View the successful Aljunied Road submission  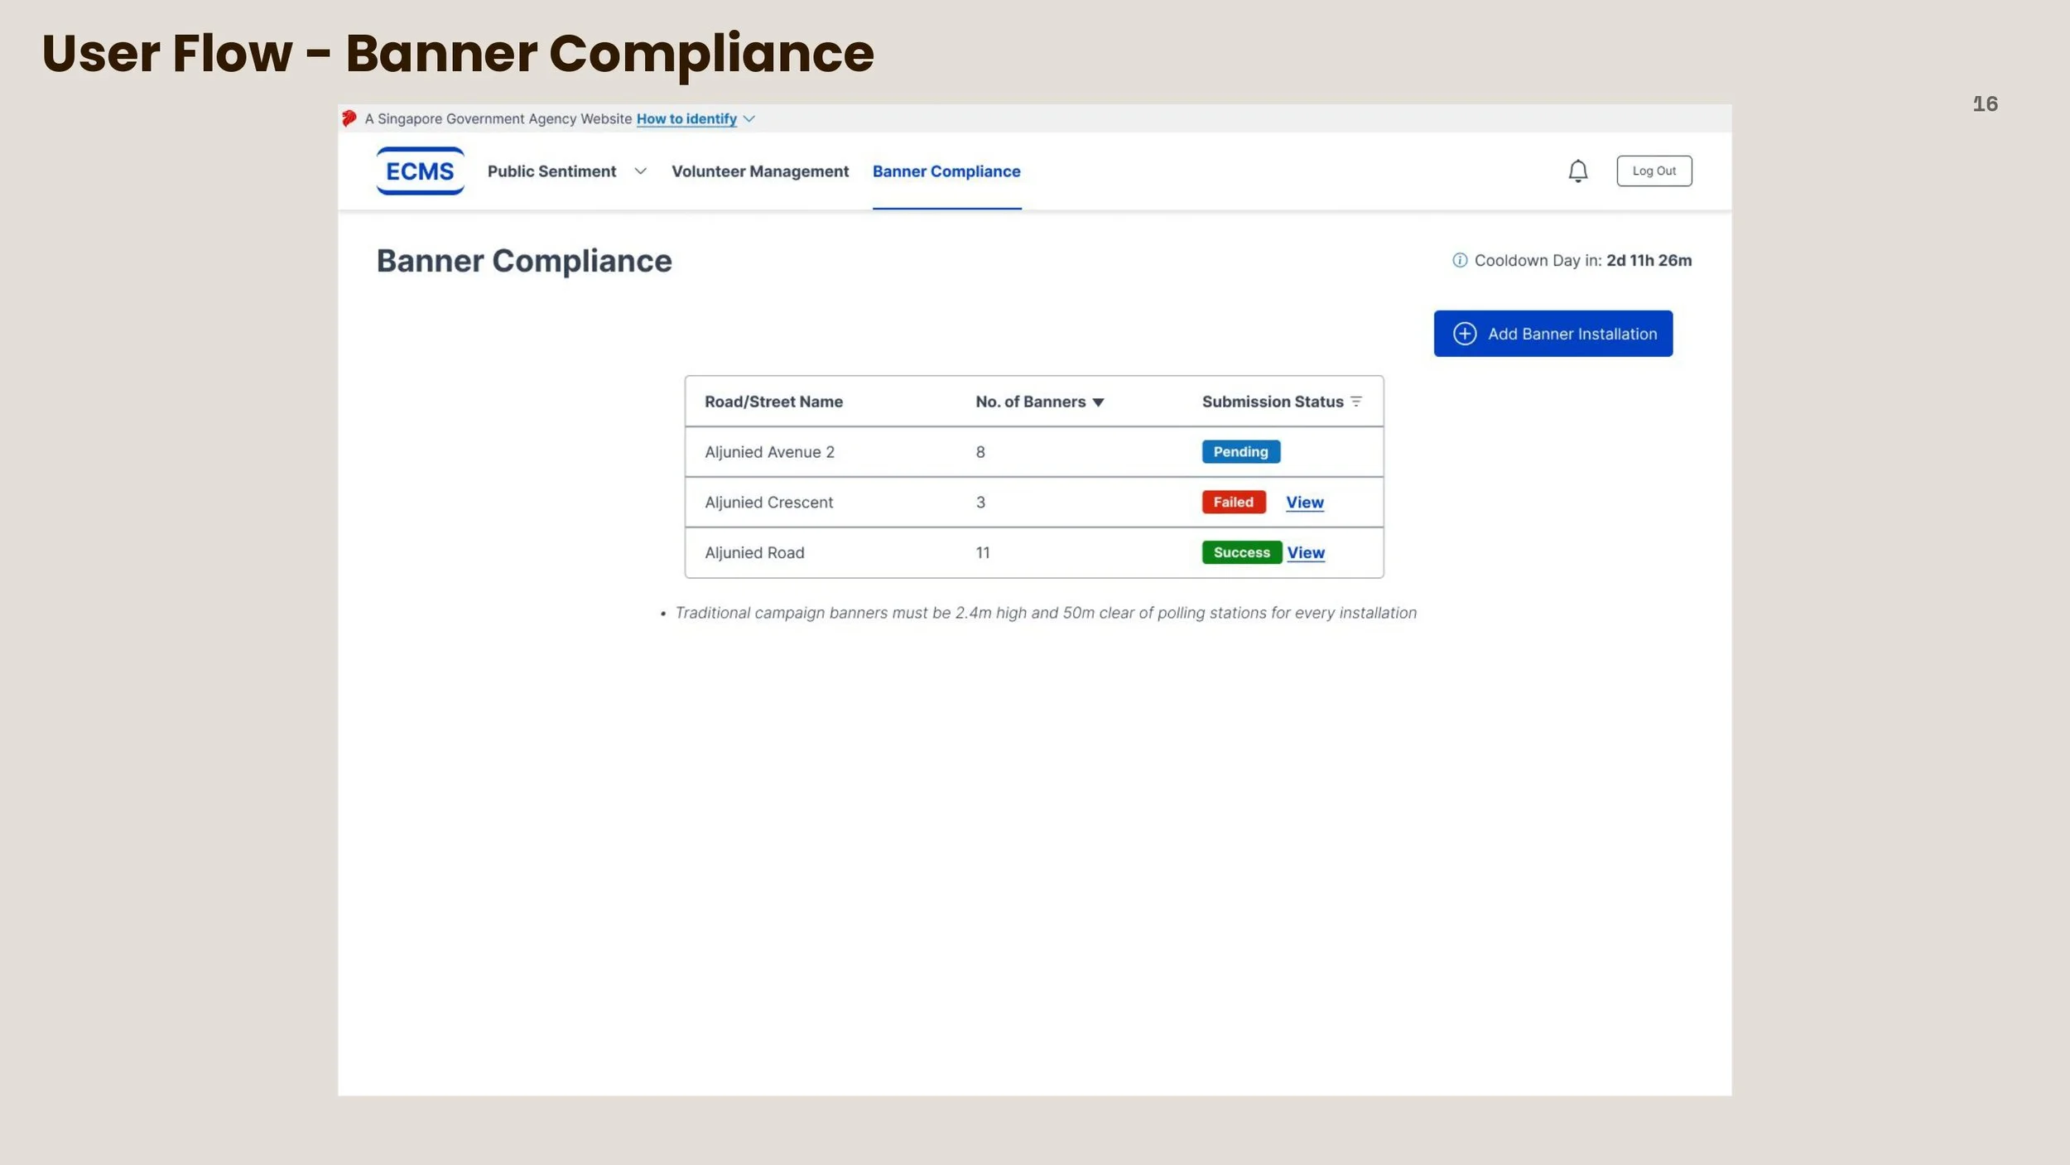[x=1306, y=552]
